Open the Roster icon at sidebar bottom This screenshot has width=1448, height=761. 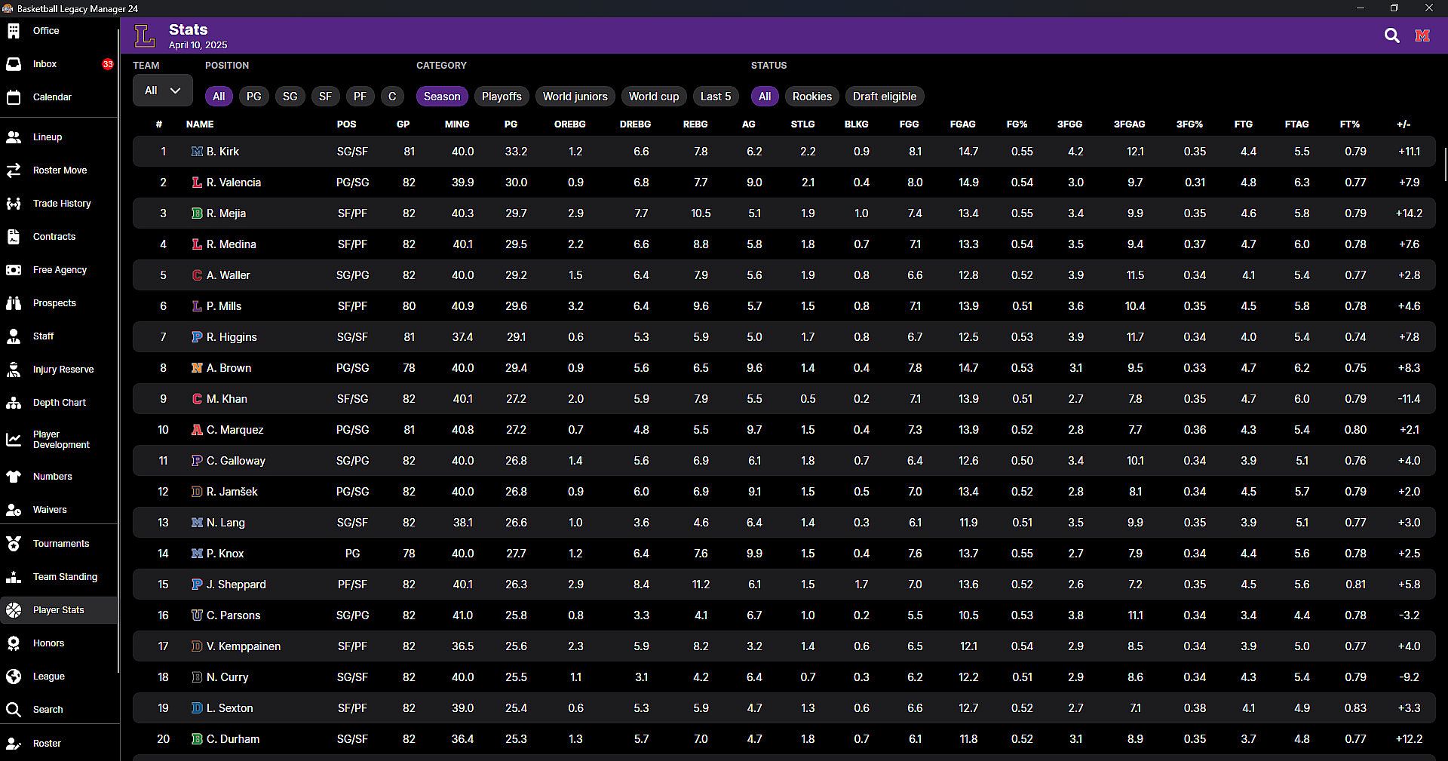pyautogui.click(x=14, y=744)
